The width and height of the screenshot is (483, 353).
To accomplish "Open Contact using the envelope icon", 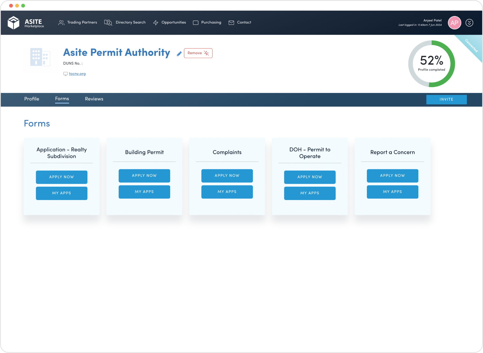I will tap(231, 23).
